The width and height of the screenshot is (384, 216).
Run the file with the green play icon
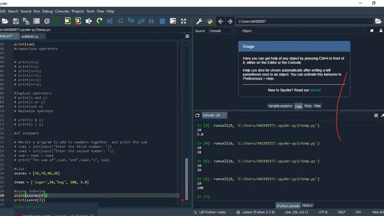point(58,22)
